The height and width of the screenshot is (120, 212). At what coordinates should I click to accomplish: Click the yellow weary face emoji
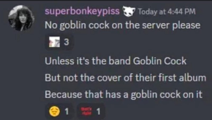54,111
